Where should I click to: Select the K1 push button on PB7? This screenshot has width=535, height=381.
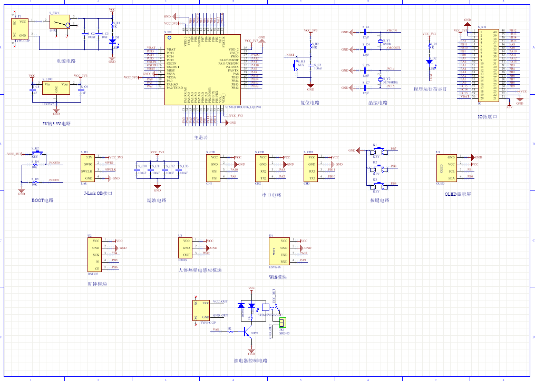pos(379,151)
